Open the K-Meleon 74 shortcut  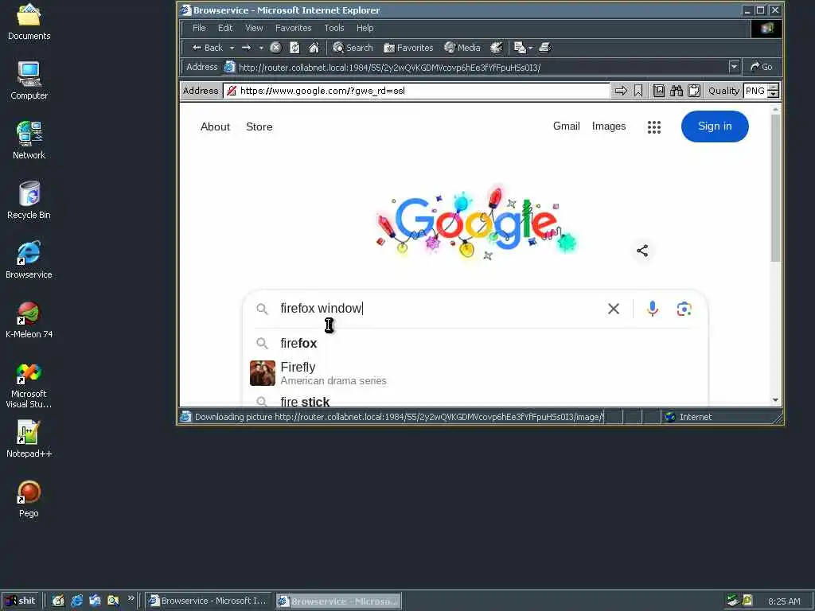tap(29, 320)
